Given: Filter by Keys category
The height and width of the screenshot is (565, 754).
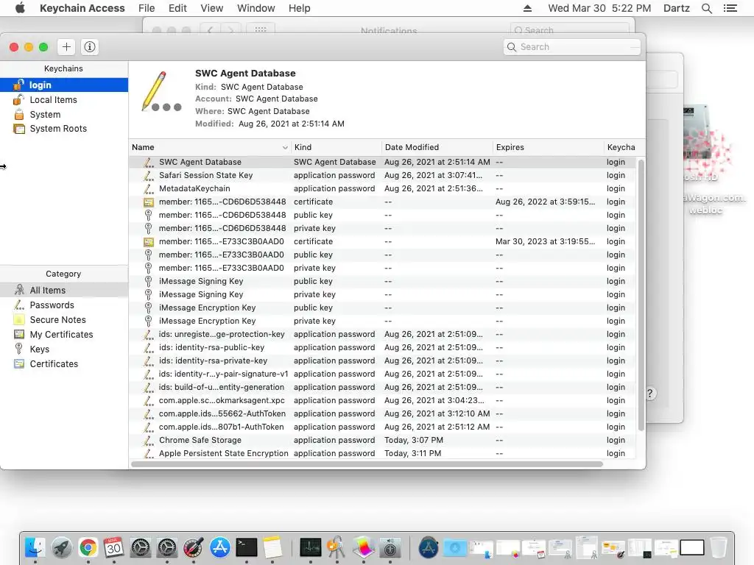Looking at the screenshot, I should coord(64,349).
